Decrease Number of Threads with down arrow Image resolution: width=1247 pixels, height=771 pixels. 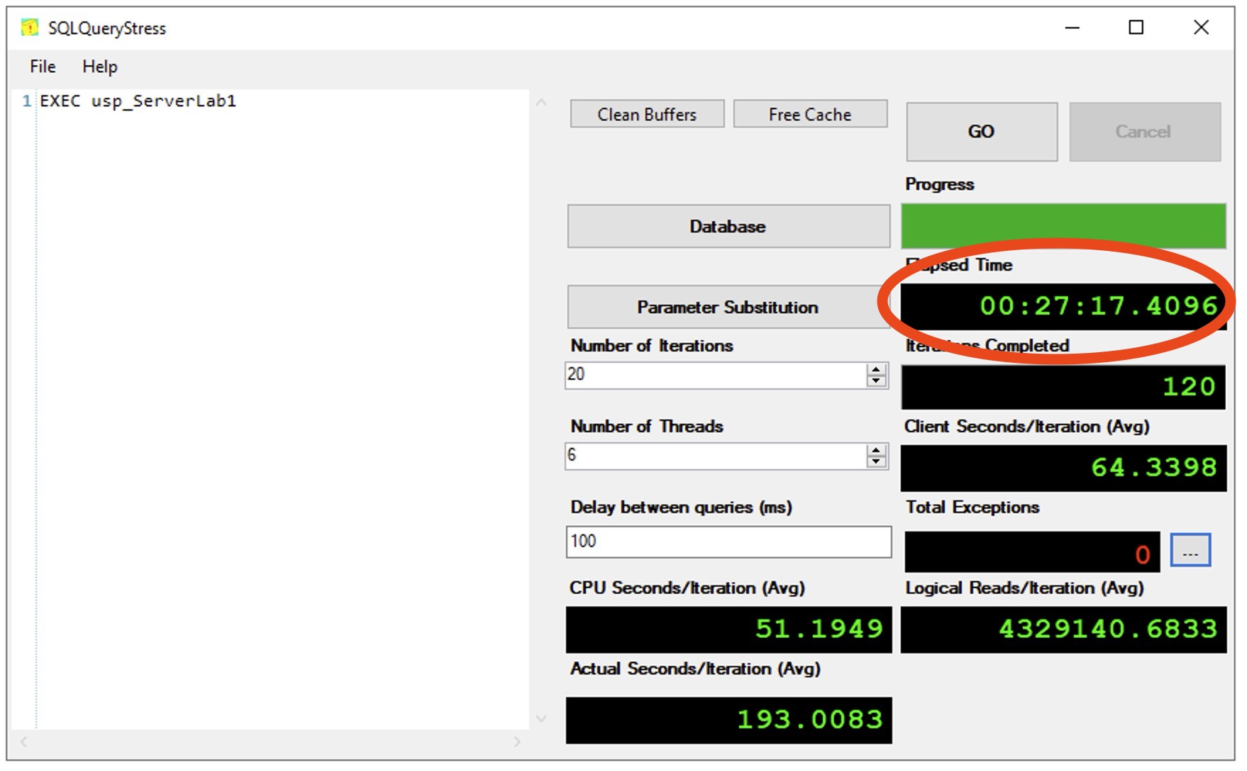click(877, 461)
